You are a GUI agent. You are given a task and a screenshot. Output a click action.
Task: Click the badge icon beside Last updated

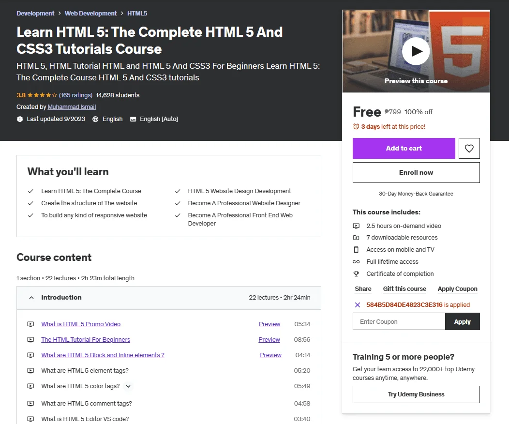(x=20, y=119)
